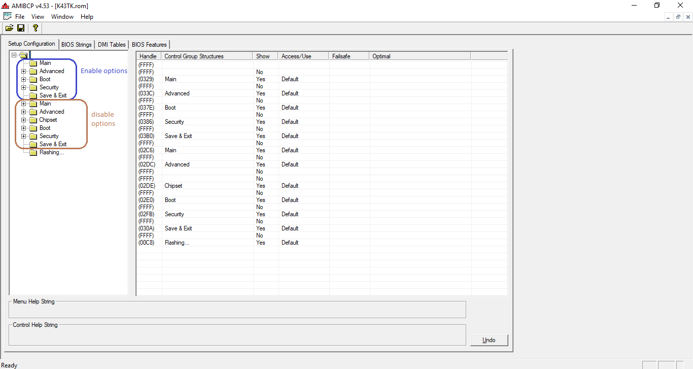Select the (02DC) handle cell
This screenshot has width=693, height=369.
(x=147, y=164)
